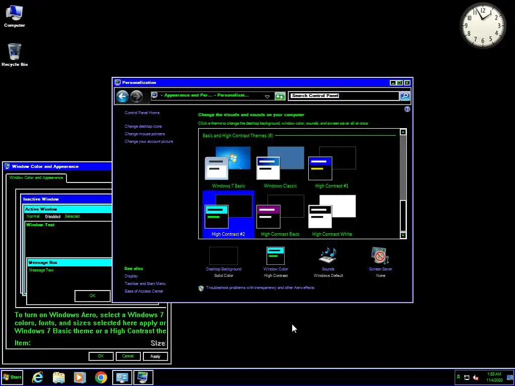Expand breadcrumb arrow before Personalizat...
The height and width of the screenshot is (386, 515).
(x=215, y=95)
